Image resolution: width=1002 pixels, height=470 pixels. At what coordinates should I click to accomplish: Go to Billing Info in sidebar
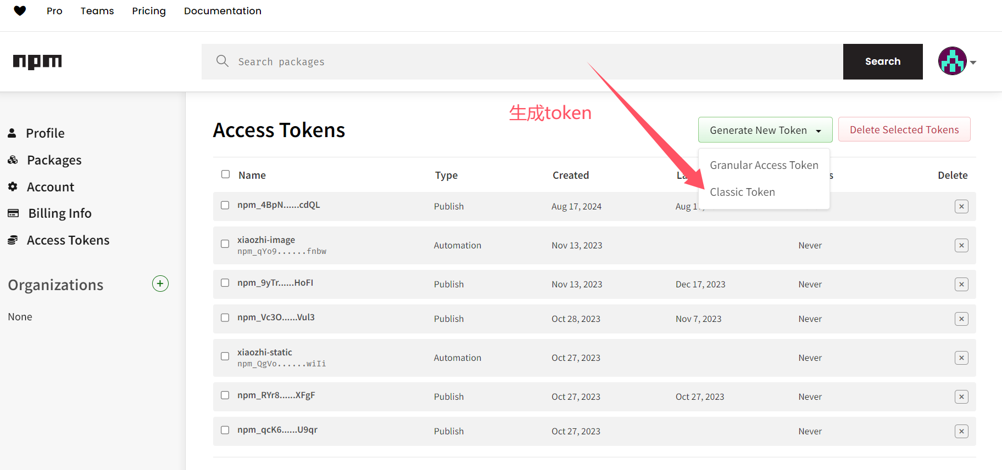[59, 213]
